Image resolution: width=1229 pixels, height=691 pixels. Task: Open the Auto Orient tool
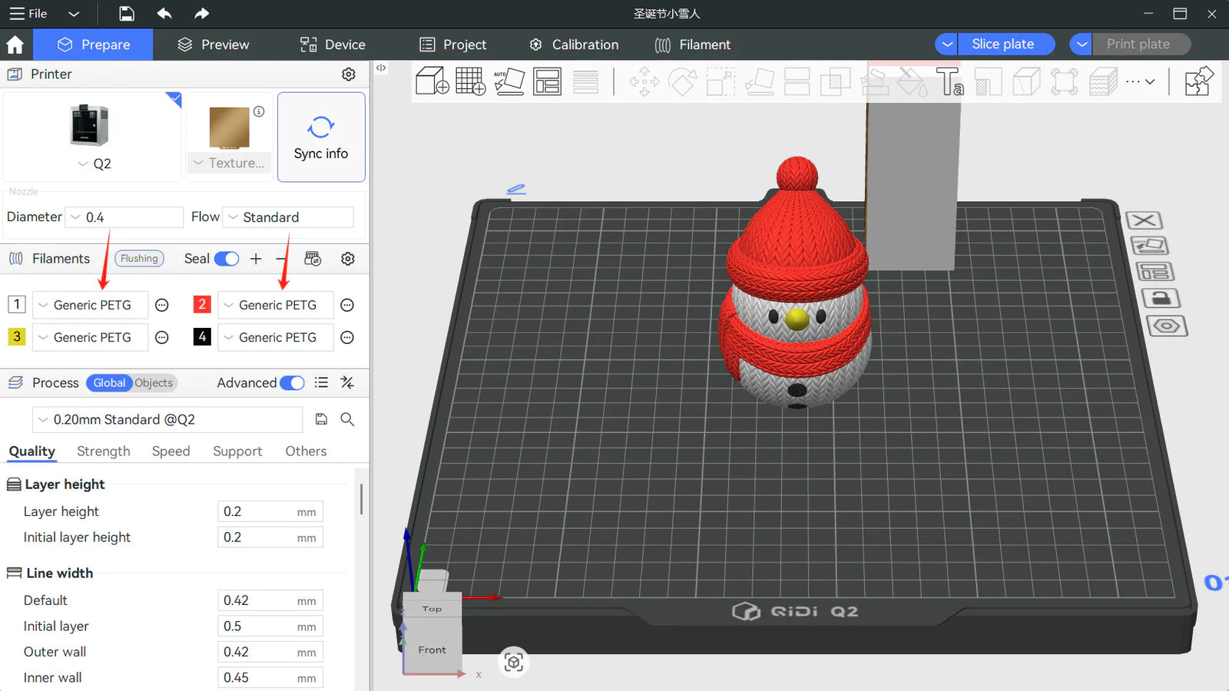(509, 81)
